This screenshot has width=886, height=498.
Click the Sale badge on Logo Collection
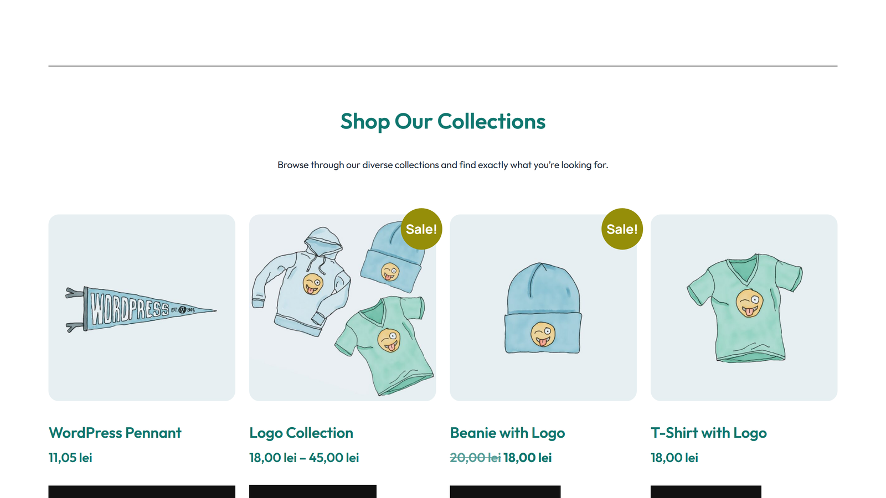tap(421, 229)
